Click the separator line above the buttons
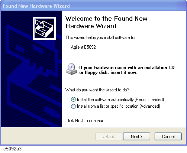 [93, 127]
